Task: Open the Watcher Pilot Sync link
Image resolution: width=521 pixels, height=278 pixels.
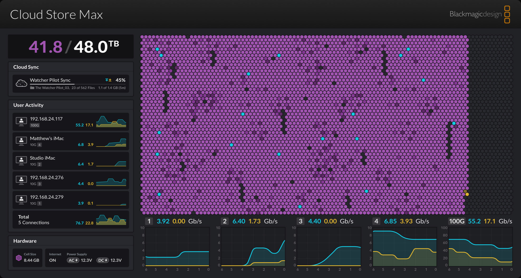Action: pyautogui.click(x=50, y=80)
